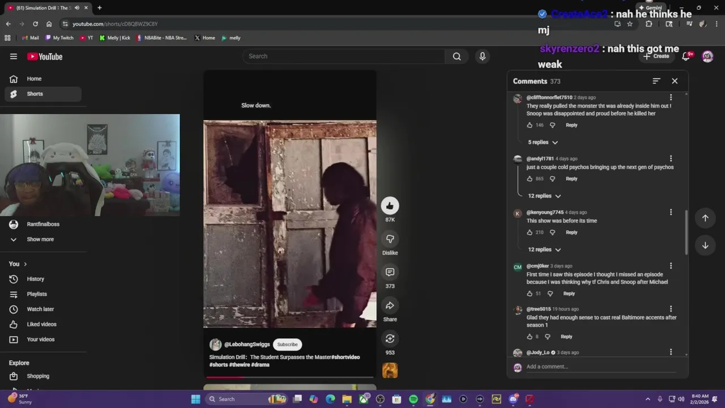The image size is (725, 408).
Task: Open the @LebohangSwiggs channel link
Action: [247, 345]
